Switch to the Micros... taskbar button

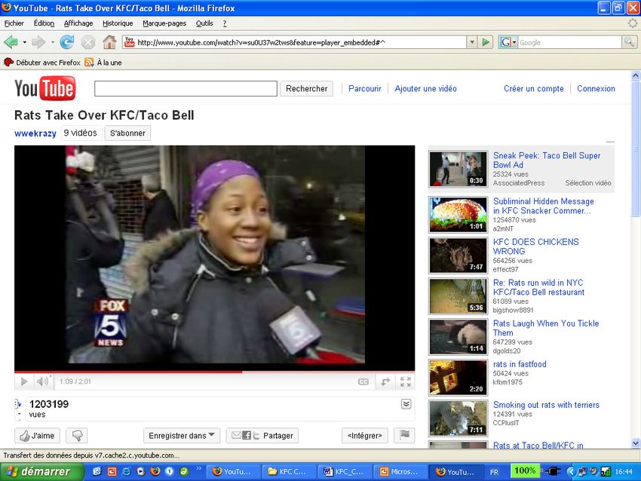pyautogui.click(x=401, y=472)
